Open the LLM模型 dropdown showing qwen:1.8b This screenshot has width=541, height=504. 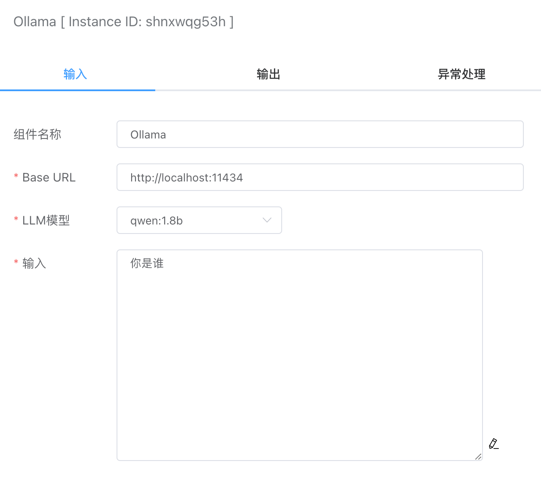pyautogui.click(x=199, y=220)
